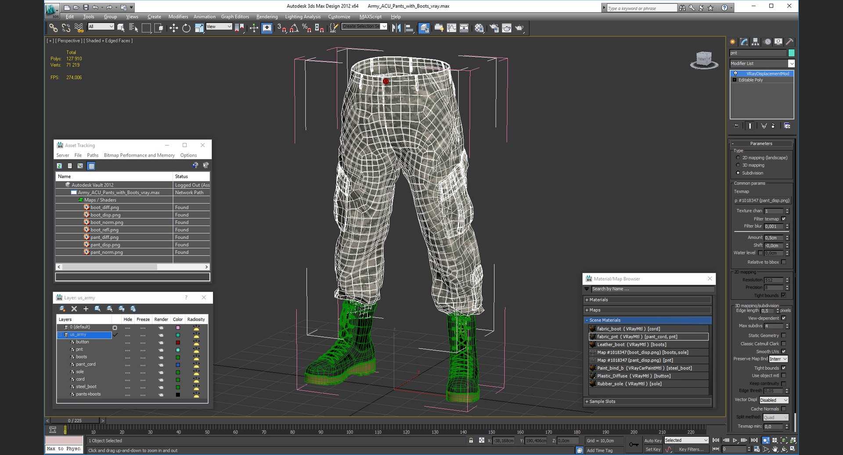
Task: Expand Materials group in Material Browser
Action: click(x=648, y=300)
